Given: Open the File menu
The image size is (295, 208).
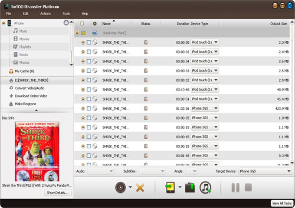Looking at the screenshot, I should coord(9,13).
